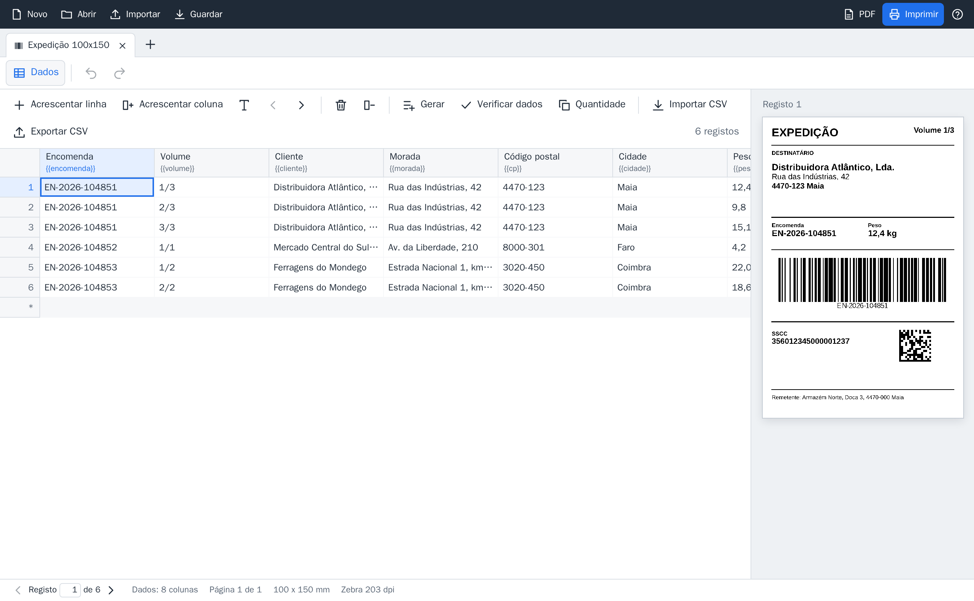The image size is (974, 601).
Task: Click the label preview thumbnail
Action: [x=863, y=267]
